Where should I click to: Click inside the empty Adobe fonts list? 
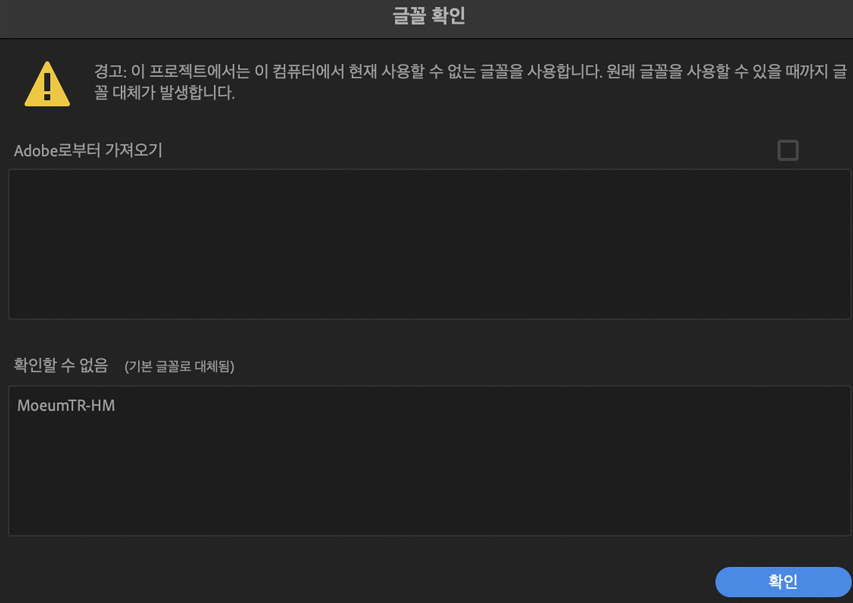[429, 244]
